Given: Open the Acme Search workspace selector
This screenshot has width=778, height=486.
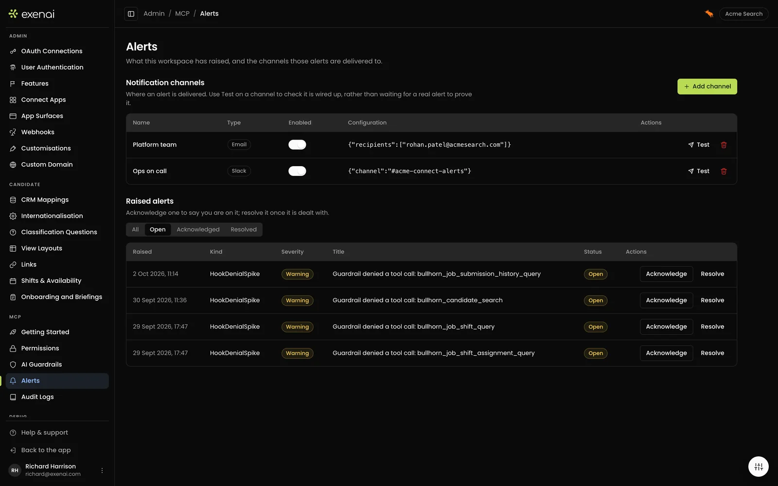Looking at the screenshot, I should click(x=743, y=14).
